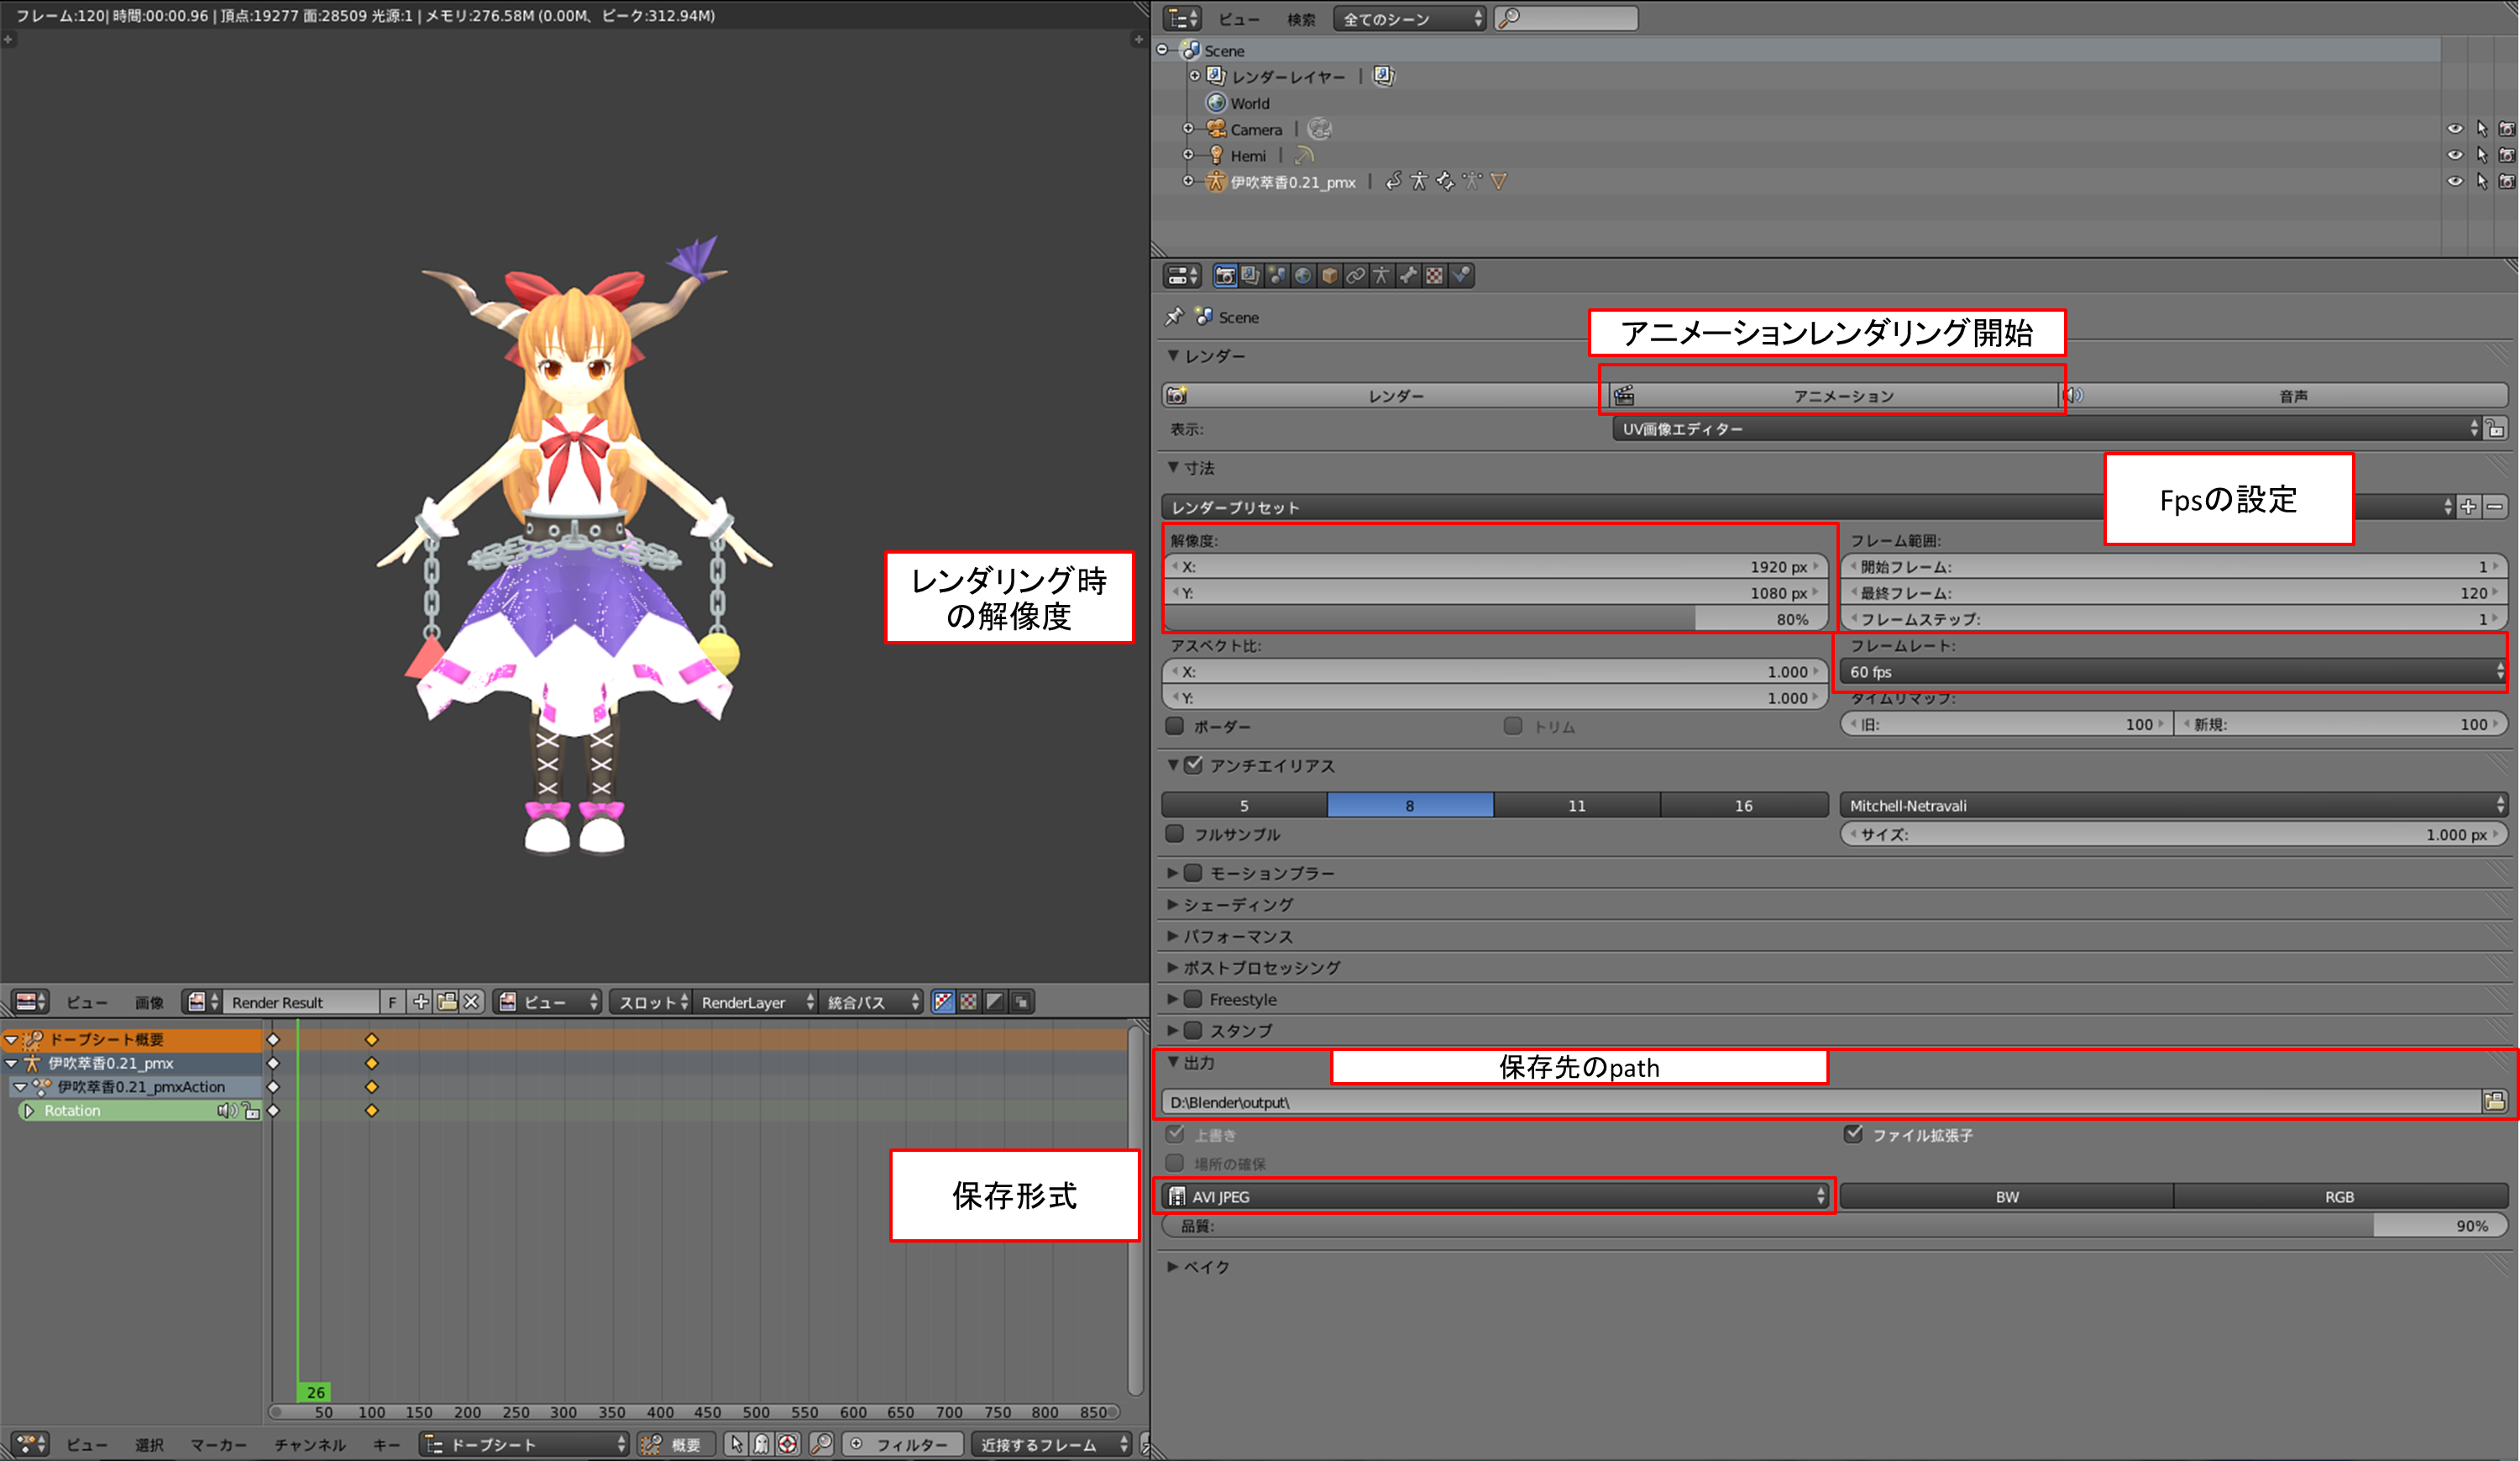Open the Texture checkerboard properties icon
This screenshot has height=1461, width=2520.
coord(1435,276)
